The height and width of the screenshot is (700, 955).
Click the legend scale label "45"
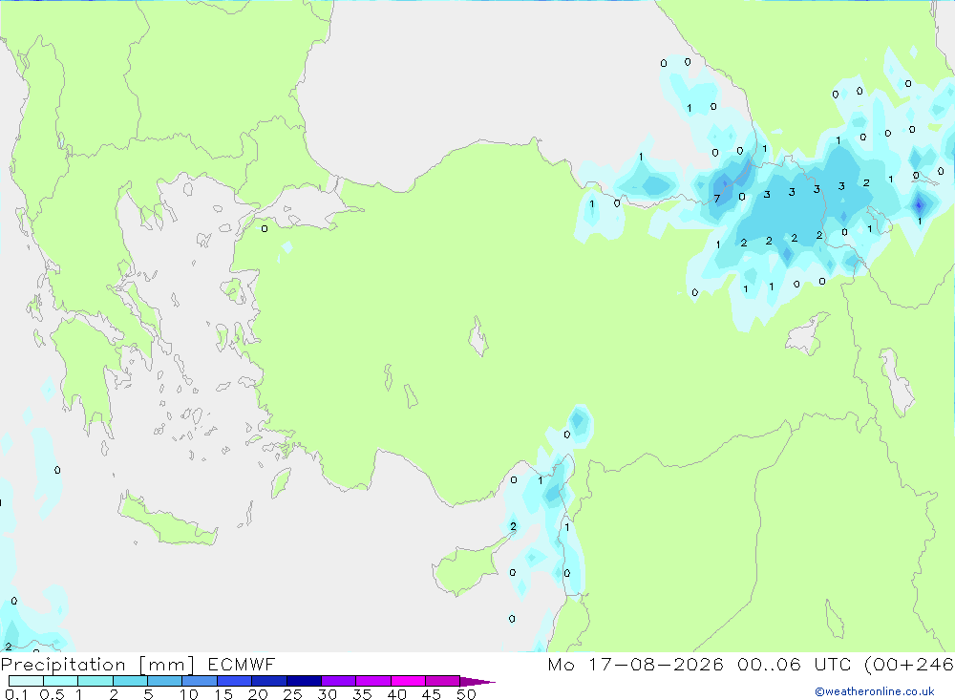pyautogui.click(x=432, y=694)
